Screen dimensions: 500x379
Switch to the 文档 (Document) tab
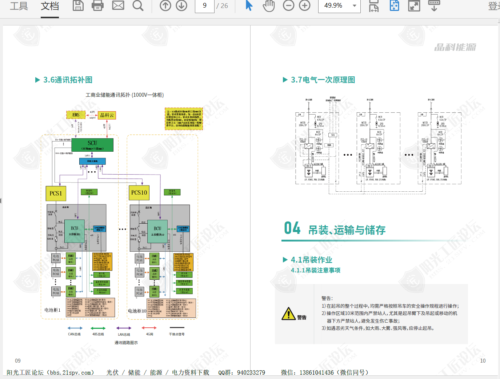[50, 6]
